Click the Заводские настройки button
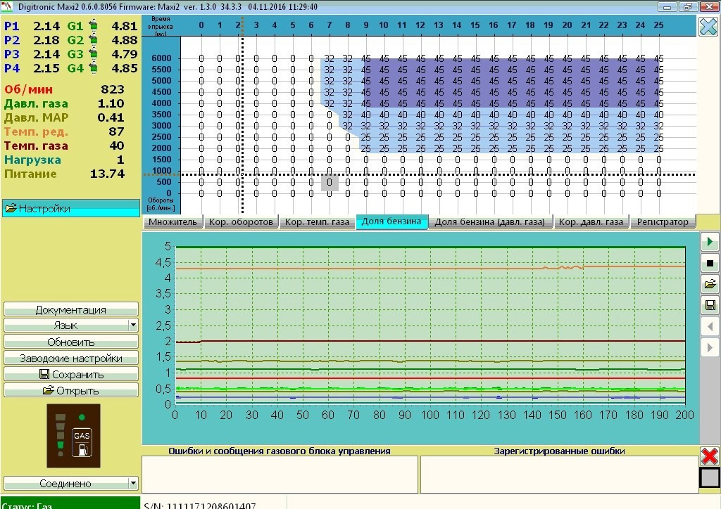The width and height of the screenshot is (721, 509). [x=70, y=359]
